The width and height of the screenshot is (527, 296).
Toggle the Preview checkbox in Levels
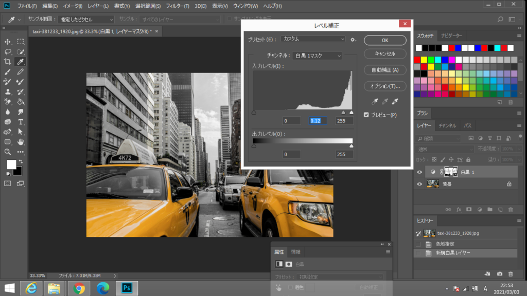pos(366,115)
